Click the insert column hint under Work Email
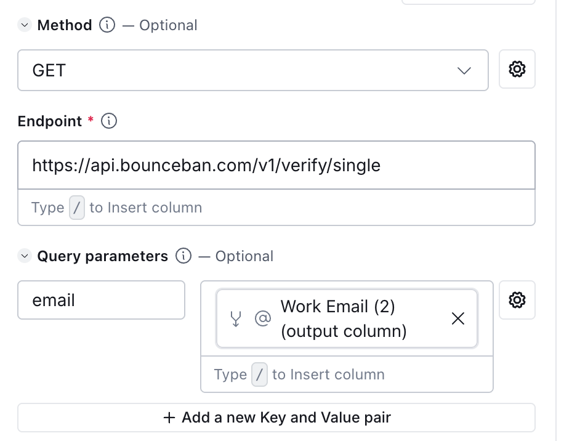564x441 pixels. point(328,374)
